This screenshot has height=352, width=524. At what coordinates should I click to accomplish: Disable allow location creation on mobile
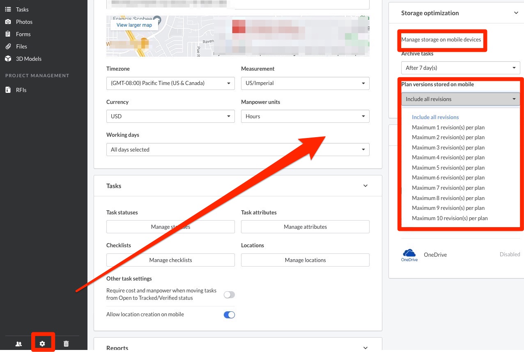[x=229, y=315]
